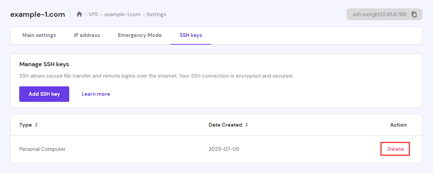The height and width of the screenshot is (173, 433).
Task: Open the Emergency Mode tab
Action: [140, 35]
